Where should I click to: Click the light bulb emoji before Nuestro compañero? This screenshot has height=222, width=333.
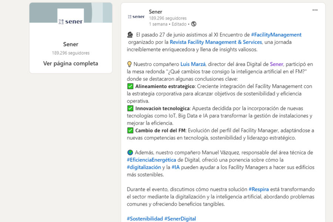(129, 64)
